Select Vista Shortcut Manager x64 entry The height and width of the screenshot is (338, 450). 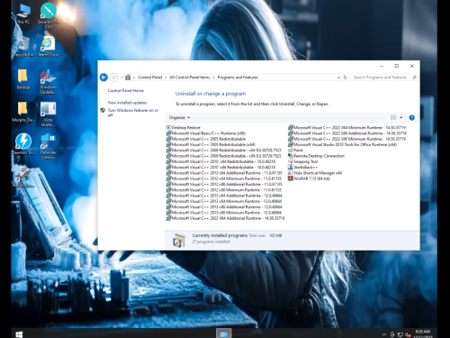click(x=315, y=173)
